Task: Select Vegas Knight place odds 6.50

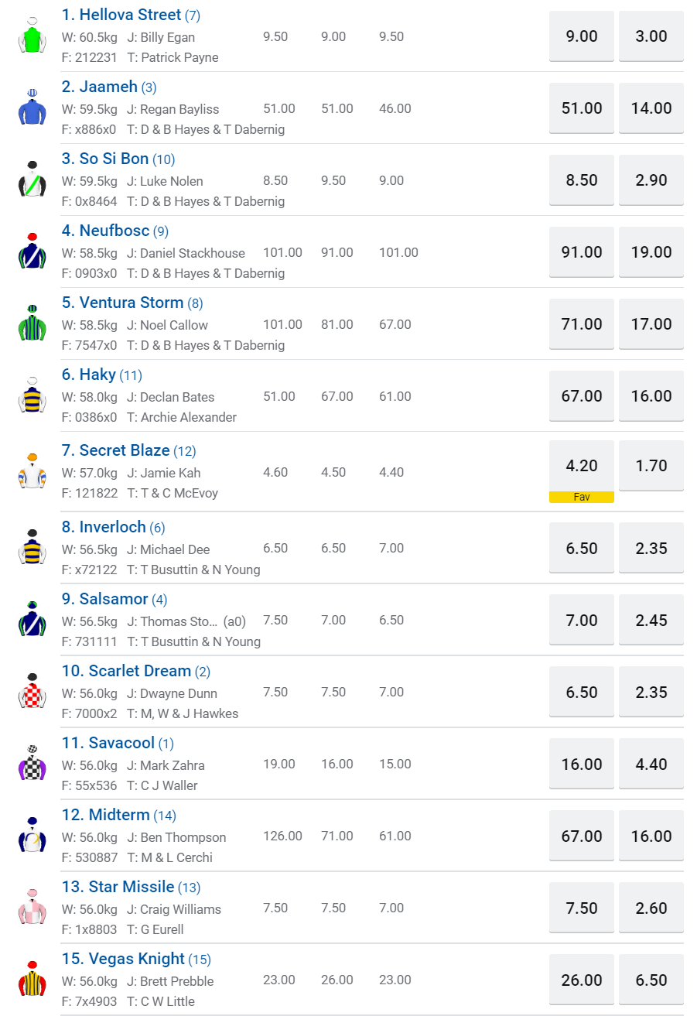Action: [651, 980]
